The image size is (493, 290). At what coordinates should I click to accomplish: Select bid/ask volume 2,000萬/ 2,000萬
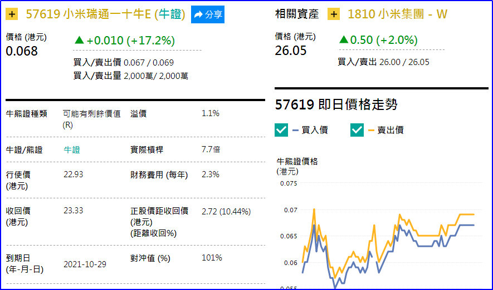coord(156,76)
